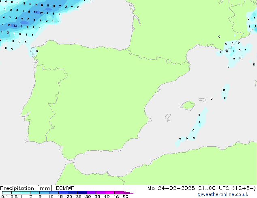Click the legend label '0.1'

click(4, 196)
